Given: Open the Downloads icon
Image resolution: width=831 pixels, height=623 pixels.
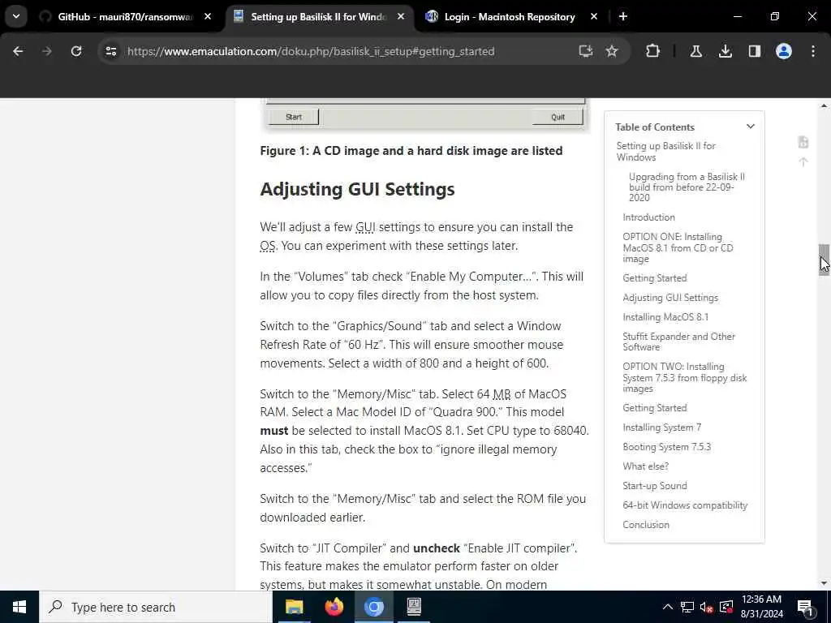Looking at the screenshot, I should (x=726, y=51).
